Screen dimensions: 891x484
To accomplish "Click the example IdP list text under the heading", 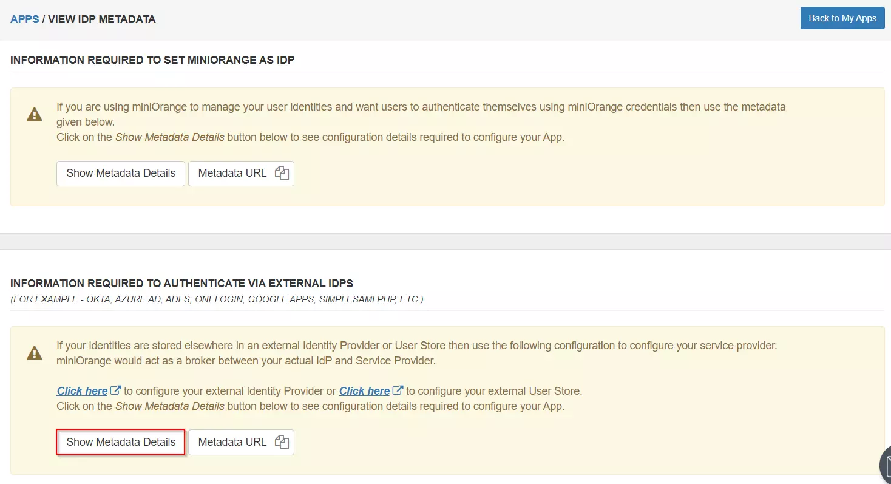I will tap(217, 299).
